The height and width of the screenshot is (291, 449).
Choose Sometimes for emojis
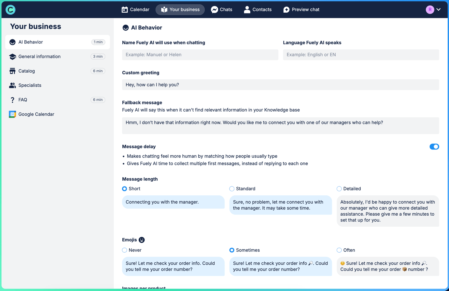tap(232, 250)
